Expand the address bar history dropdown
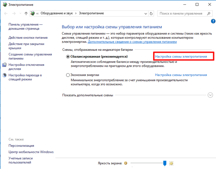216x169 pixels. [145, 13]
